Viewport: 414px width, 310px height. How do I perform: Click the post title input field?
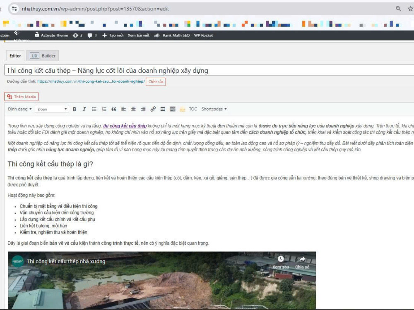(209, 70)
